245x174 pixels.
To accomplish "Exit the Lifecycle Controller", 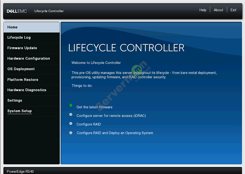I will [233, 10].
